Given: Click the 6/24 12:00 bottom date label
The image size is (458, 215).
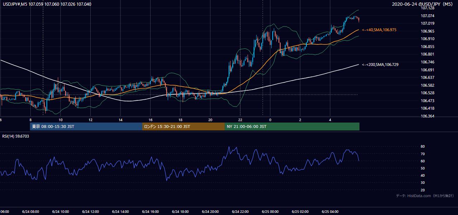Looking at the screenshot, I should click(x=90, y=211).
